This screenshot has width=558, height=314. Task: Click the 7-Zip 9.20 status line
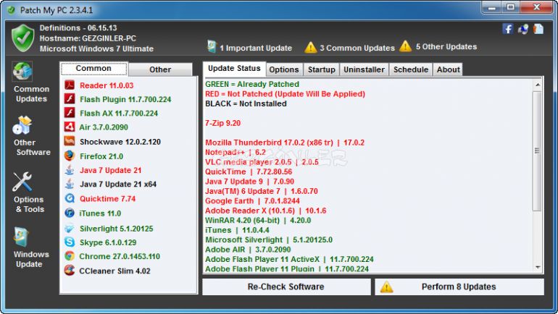222,123
